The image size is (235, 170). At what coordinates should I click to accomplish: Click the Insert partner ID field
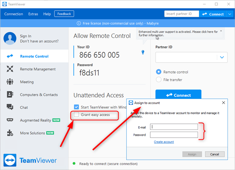tap(182, 14)
